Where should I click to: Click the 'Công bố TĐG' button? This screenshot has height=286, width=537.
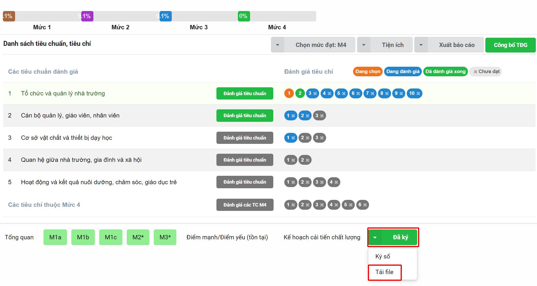510,45
